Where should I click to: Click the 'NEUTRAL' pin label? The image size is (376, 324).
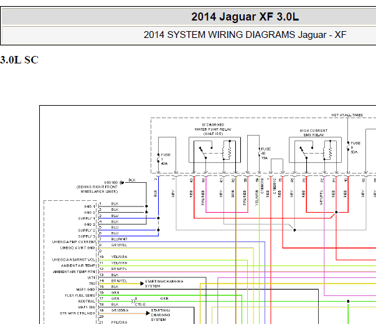[87, 301]
